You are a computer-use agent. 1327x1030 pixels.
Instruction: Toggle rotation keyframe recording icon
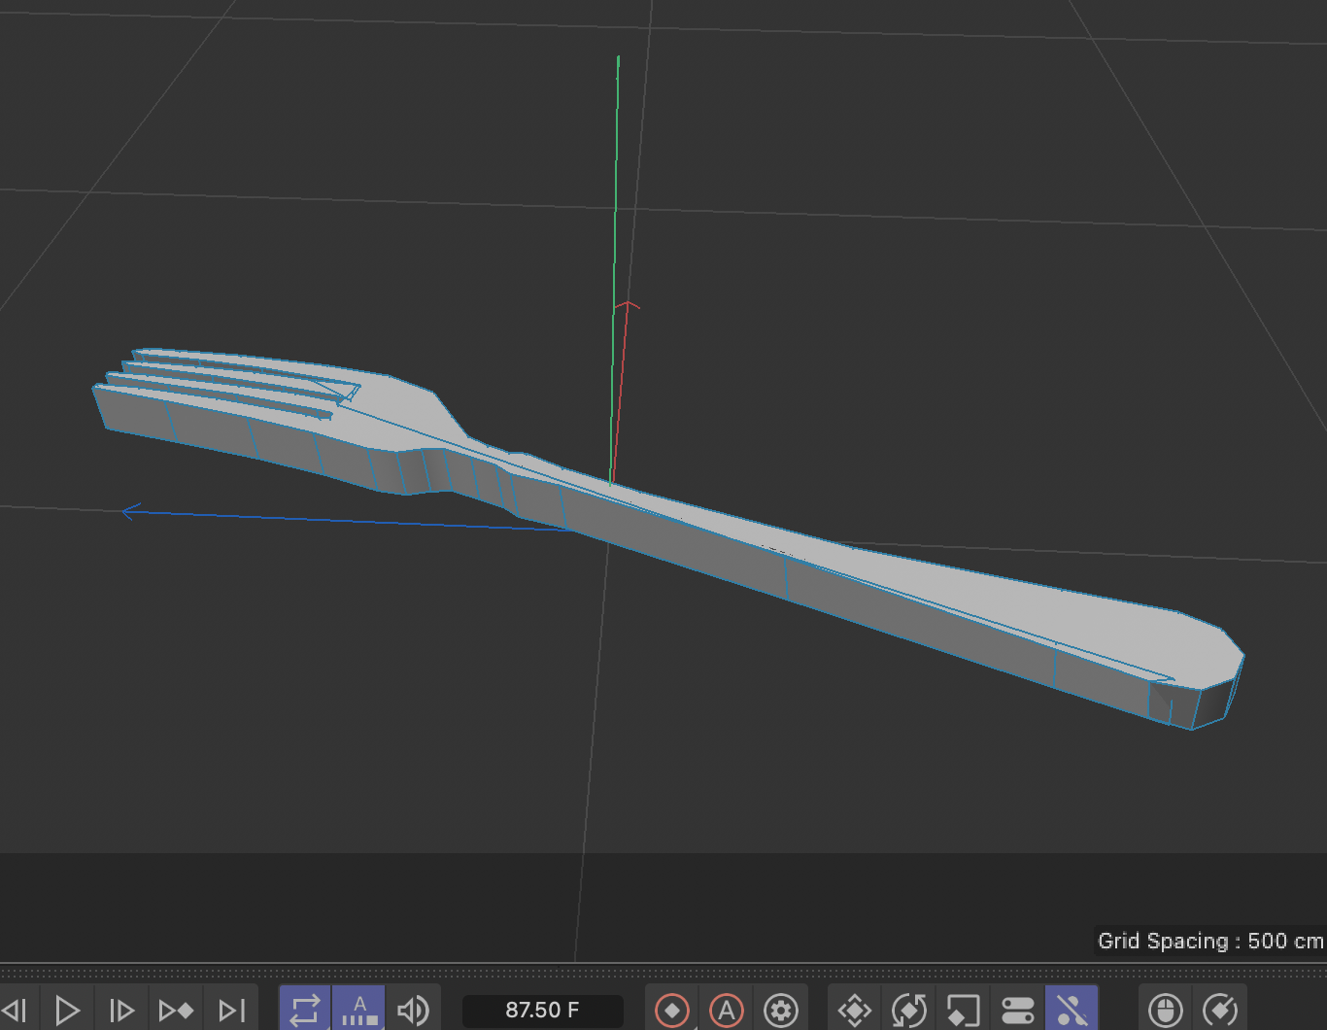click(909, 1011)
